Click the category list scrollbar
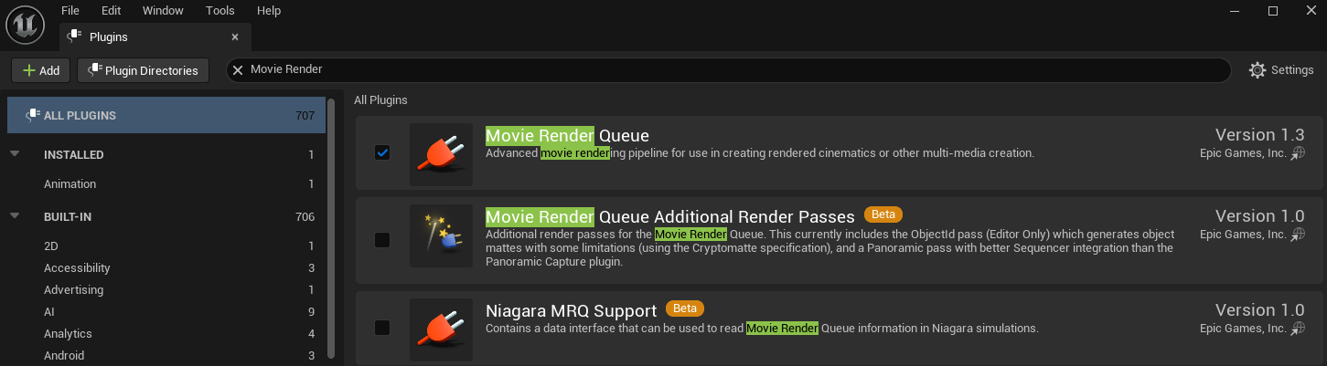Viewport: 1327px width, 366px height. point(332,228)
